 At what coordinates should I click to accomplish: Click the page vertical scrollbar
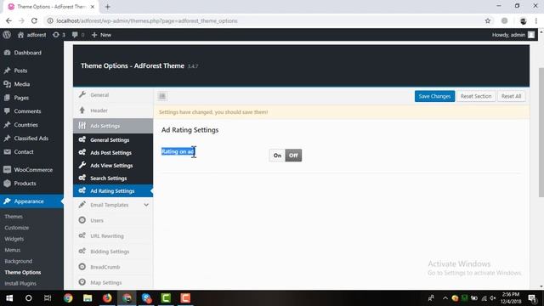coord(541,132)
